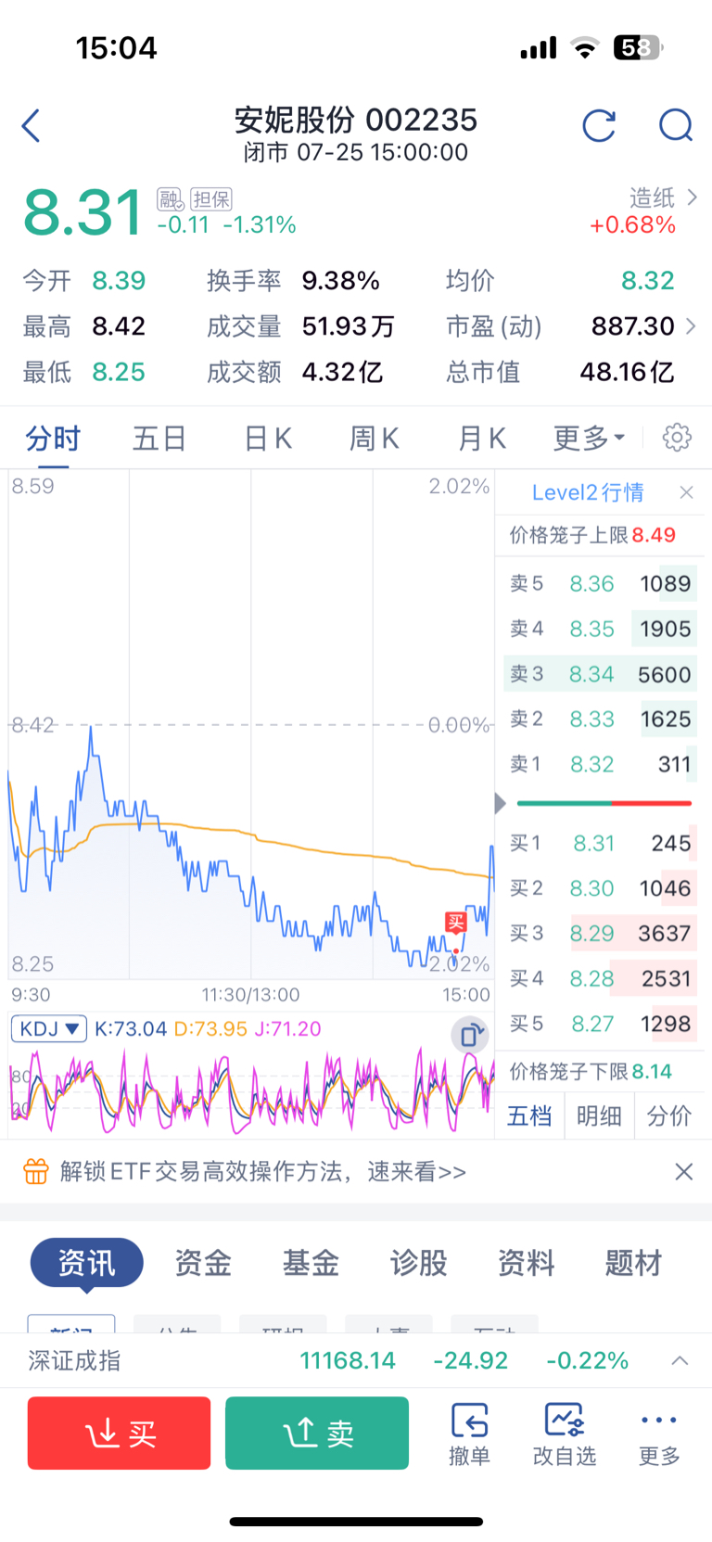Image resolution: width=712 pixels, height=1542 pixels.
Task: Expand the 深证成指 index bar
Action: pos(680,1360)
